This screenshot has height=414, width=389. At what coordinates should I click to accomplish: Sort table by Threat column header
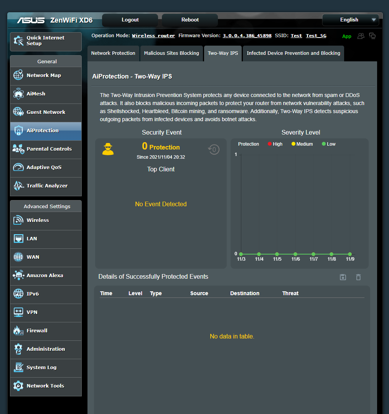pyautogui.click(x=290, y=293)
